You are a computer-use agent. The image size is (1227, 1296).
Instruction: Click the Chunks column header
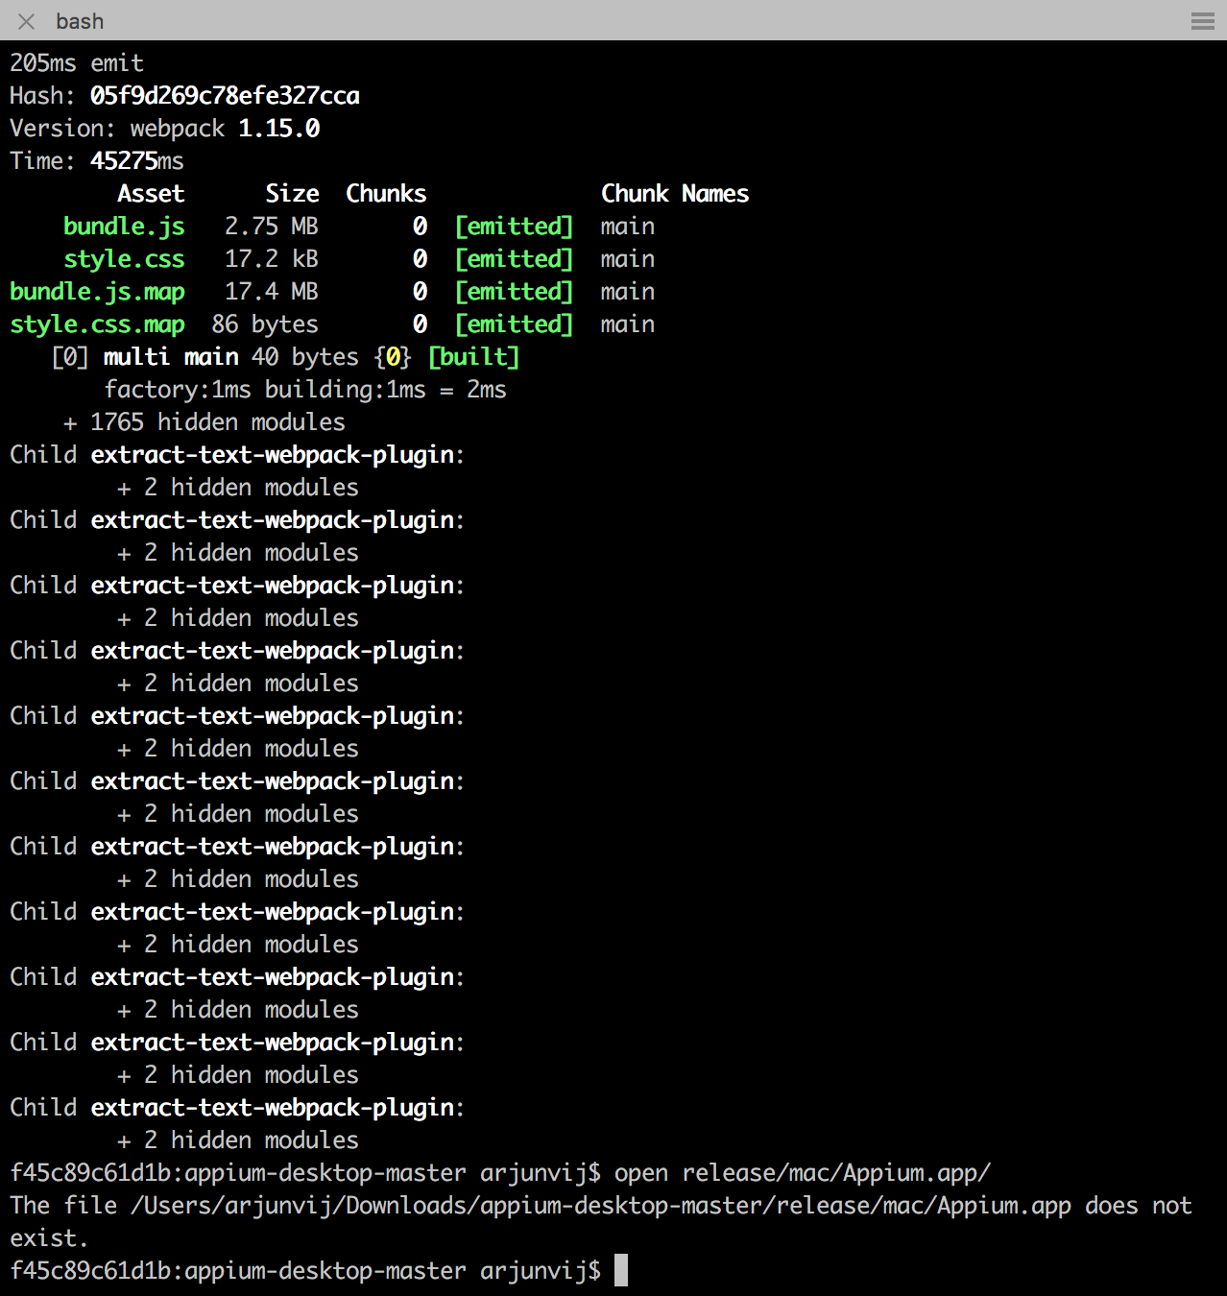(386, 194)
